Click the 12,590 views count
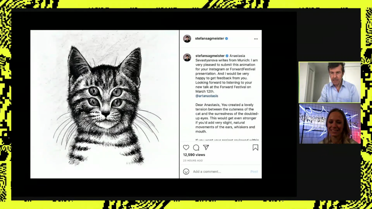The height and width of the screenshot is (209, 372). pos(194,155)
